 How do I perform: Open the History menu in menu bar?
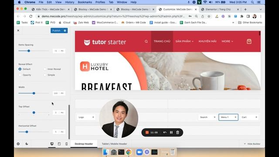pos(70,2)
